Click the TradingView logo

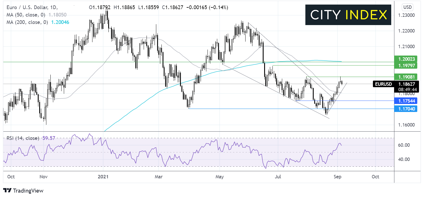23,191
